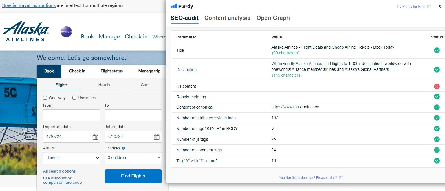Click the value 16 for Tag A with #

coord(274,161)
